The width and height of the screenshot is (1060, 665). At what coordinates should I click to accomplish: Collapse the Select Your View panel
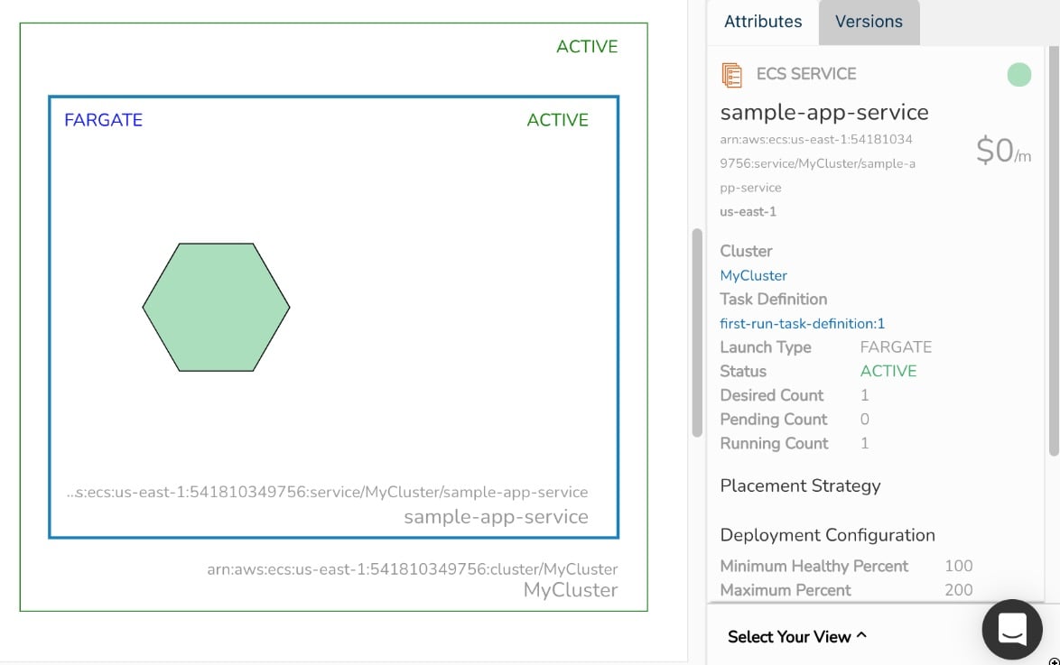pyautogui.click(x=795, y=636)
